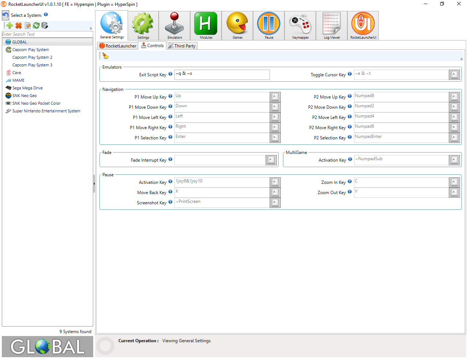The image size is (468, 359).
Task: Click the orange X delete system icon
Action: coord(19,26)
